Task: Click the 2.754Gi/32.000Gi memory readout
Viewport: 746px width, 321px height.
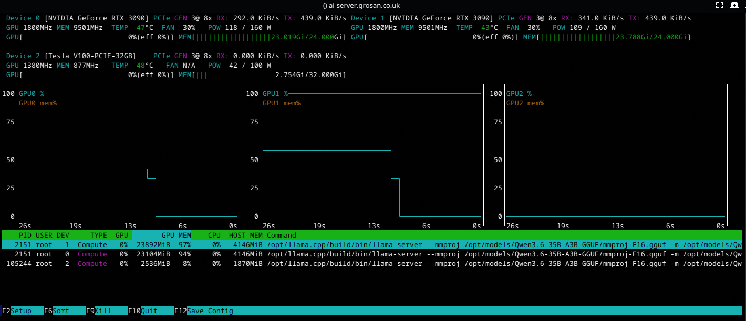Action: click(x=309, y=75)
